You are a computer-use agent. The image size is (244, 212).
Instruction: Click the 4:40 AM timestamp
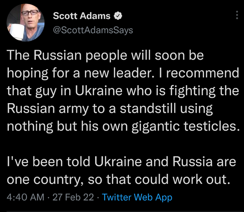point(25,198)
